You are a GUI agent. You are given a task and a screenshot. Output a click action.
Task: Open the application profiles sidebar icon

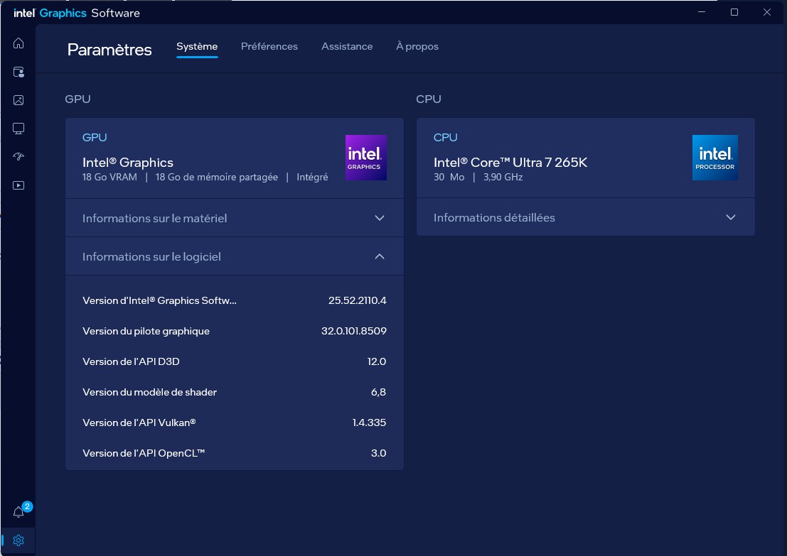click(x=18, y=72)
